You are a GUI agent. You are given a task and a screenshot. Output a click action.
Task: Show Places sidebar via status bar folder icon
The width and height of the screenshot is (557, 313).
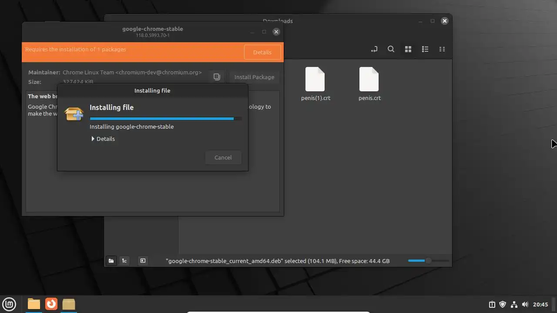111,261
